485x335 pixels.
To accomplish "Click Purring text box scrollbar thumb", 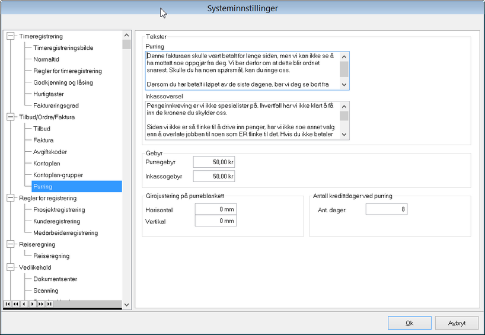I will pyautogui.click(x=344, y=69).
